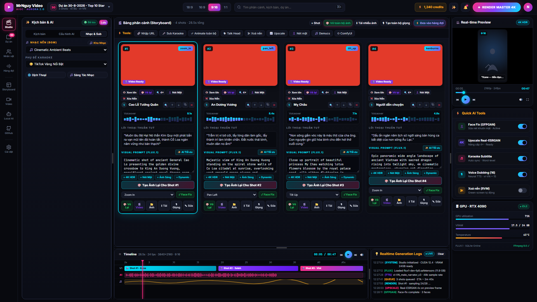
Task: Enable Xoá nền (RVM) toggle
Action: coord(522,190)
